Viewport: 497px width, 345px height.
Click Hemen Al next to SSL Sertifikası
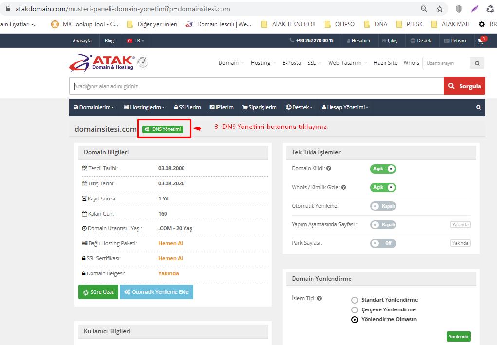coord(170,258)
